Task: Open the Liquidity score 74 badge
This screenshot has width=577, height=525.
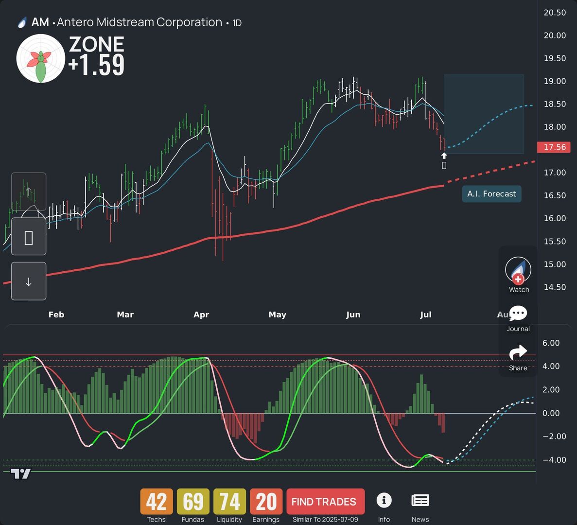Action: pyautogui.click(x=229, y=502)
